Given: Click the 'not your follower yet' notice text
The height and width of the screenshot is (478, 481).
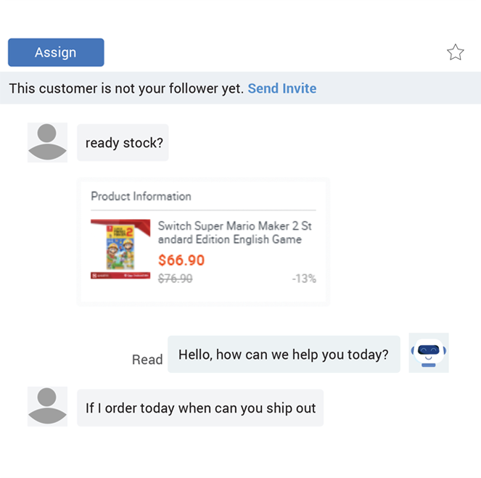Looking at the screenshot, I should 126,88.
